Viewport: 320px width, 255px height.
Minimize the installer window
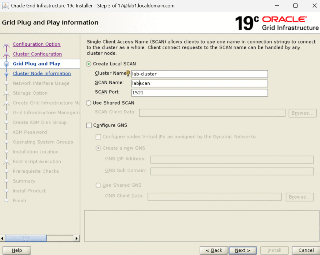point(277,6)
